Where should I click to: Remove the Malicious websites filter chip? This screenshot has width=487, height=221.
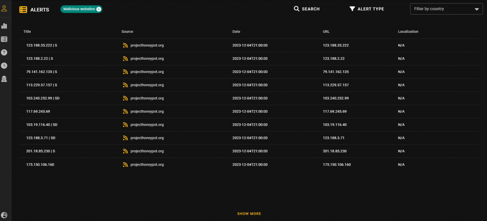coord(98,9)
